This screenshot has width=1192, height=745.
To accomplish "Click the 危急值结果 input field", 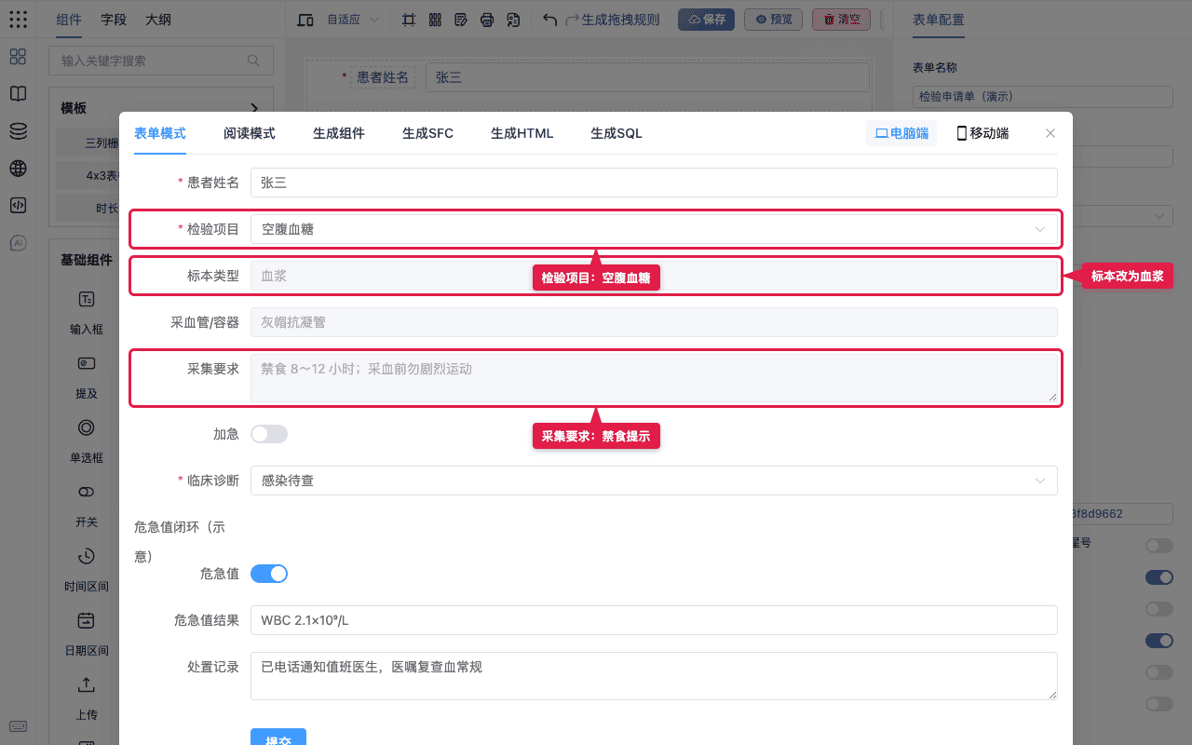I will [x=654, y=620].
